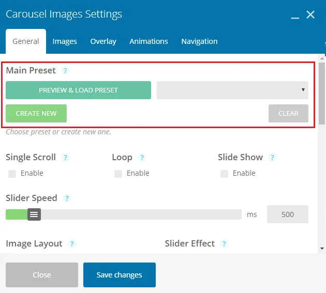Click the help icon beside Main Preset
The image size is (326, 293).
(65, 71)
